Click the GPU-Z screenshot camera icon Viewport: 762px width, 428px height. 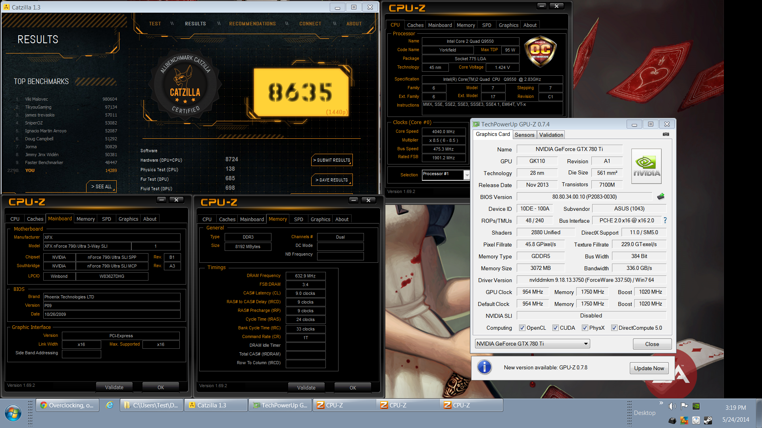click(666, 134)
